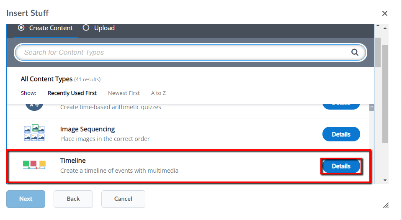Screen dimensions: 402x220
Task: Click the Next button
Action: click(26, 199)
